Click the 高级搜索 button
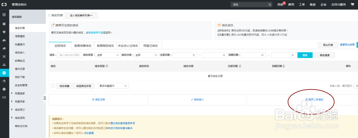The image size is (358, 138). point(325,55)
